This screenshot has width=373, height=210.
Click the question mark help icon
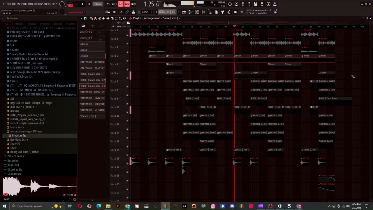pos(249,4)
